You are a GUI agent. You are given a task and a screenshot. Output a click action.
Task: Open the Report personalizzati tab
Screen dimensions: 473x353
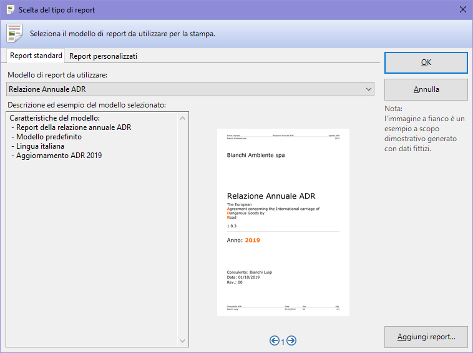103,56
